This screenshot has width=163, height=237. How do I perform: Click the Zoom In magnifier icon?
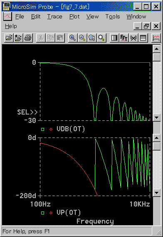point(73,38)
